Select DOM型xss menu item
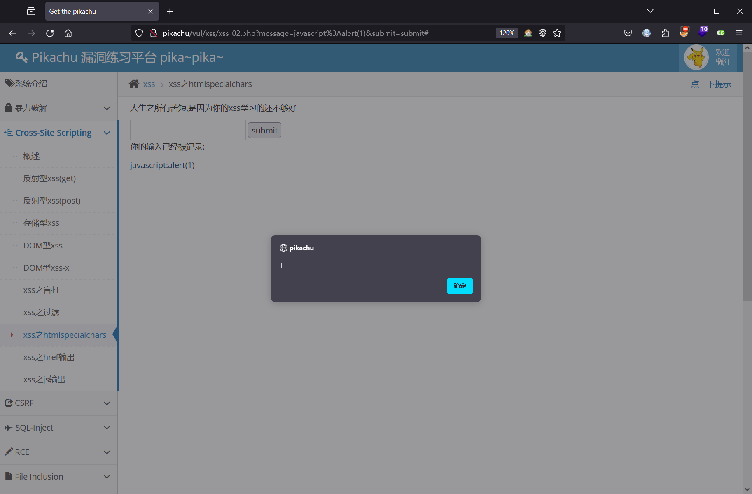The width and height of the screenshot is (752, 494). click(x=43, y=246)
